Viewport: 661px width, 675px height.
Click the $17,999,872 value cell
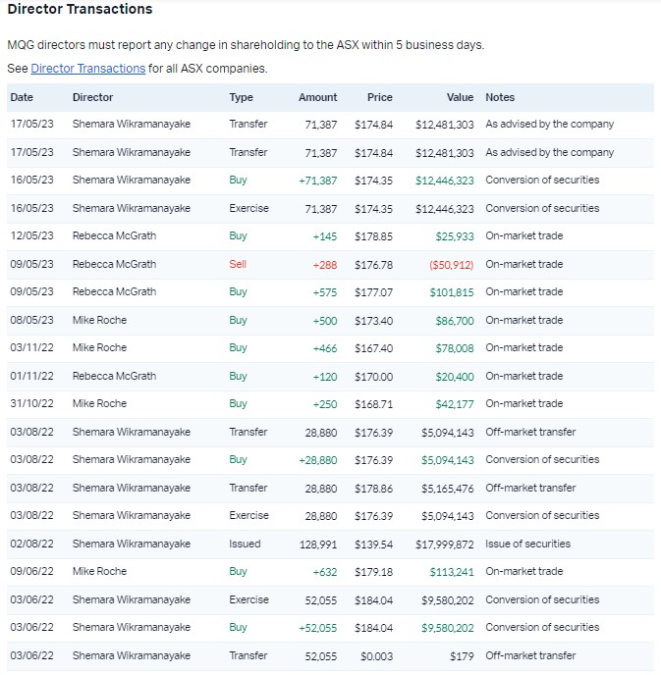click(x=444, y=544)
